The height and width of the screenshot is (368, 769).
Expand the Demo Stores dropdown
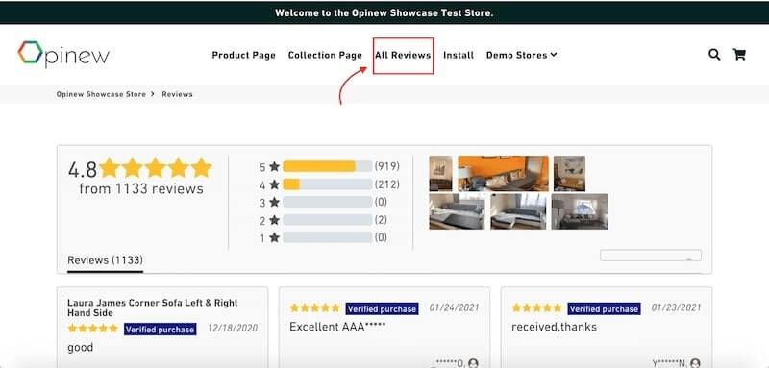[521, 56]
